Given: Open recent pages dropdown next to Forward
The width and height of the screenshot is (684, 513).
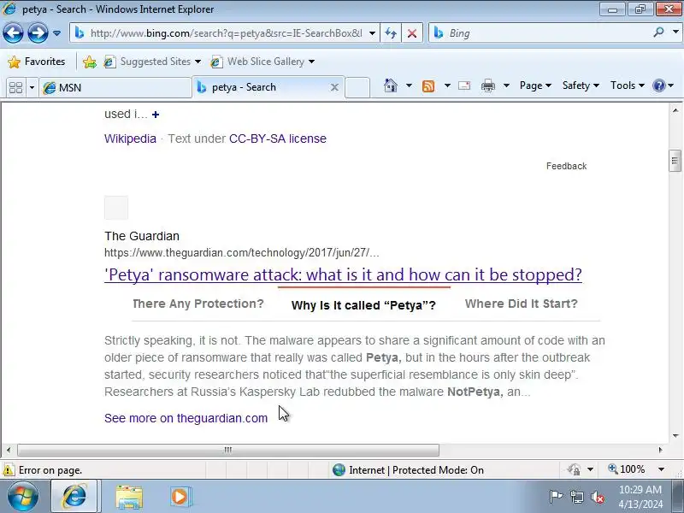Looking at the screenshot, I should click(x=56, y=33).
